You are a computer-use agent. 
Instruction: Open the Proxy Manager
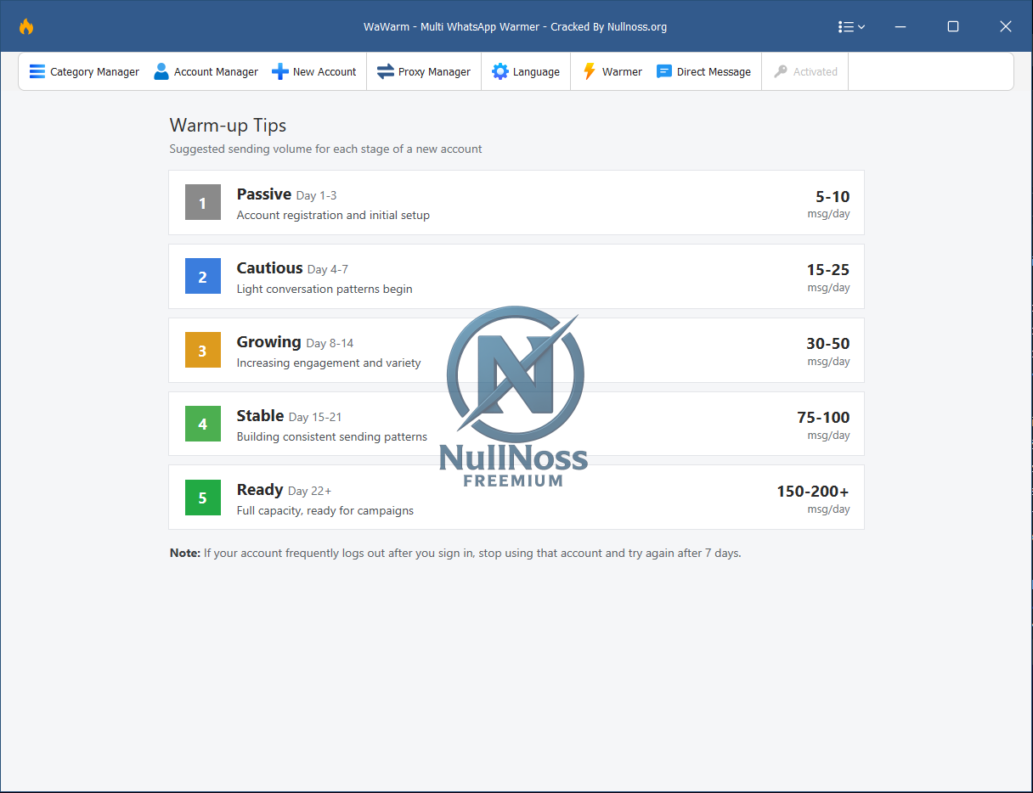(x=423, y=72)
